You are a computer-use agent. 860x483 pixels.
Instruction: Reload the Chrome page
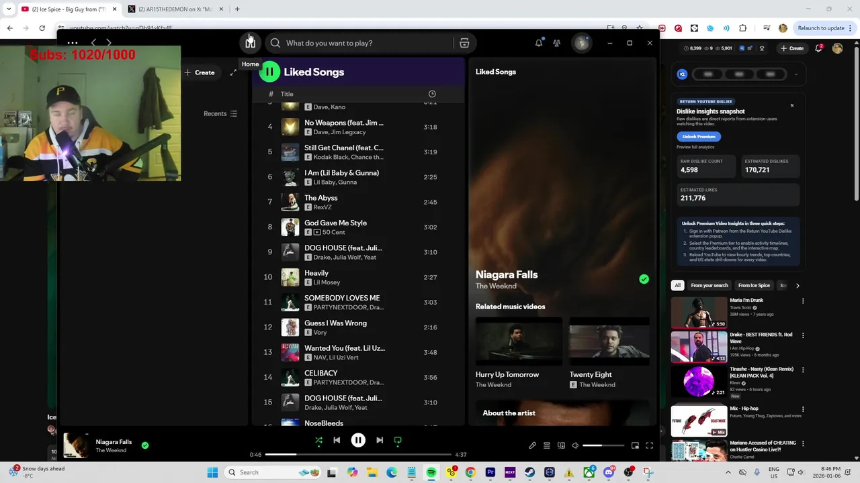pos(42,28)
